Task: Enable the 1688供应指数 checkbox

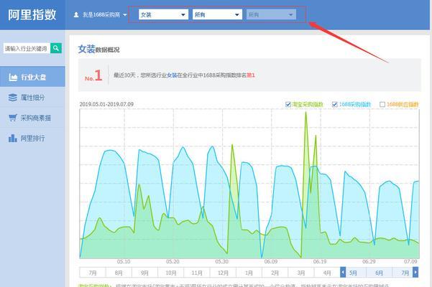Action: coord(382,105)
